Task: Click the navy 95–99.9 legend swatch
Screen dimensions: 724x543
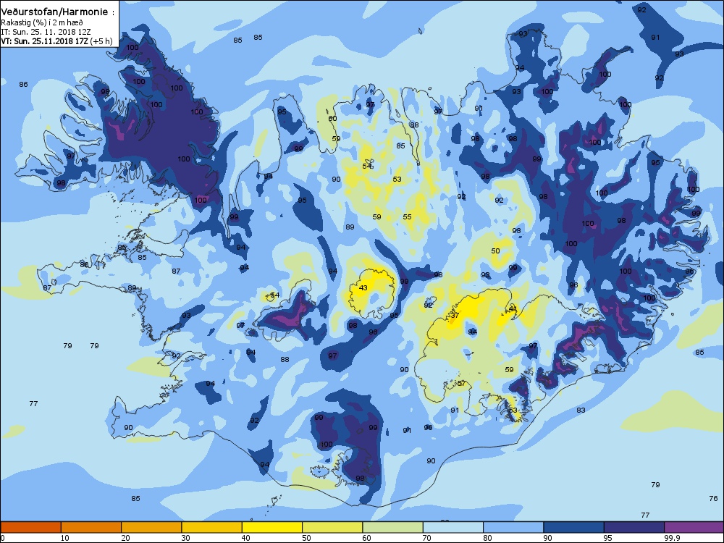Action: [634, 527]
